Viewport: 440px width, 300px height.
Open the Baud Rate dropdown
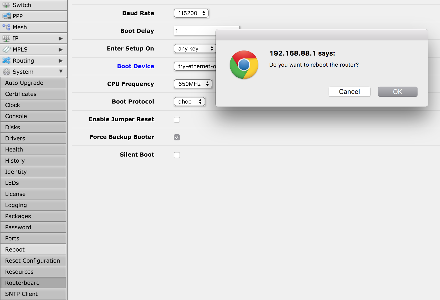(x=191, y=13)
